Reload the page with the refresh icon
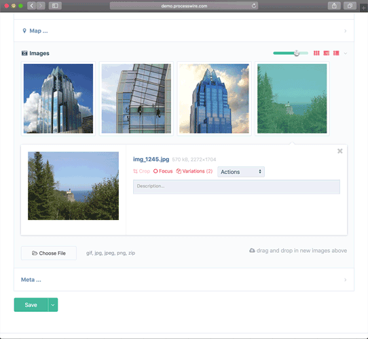 (254, 6)
